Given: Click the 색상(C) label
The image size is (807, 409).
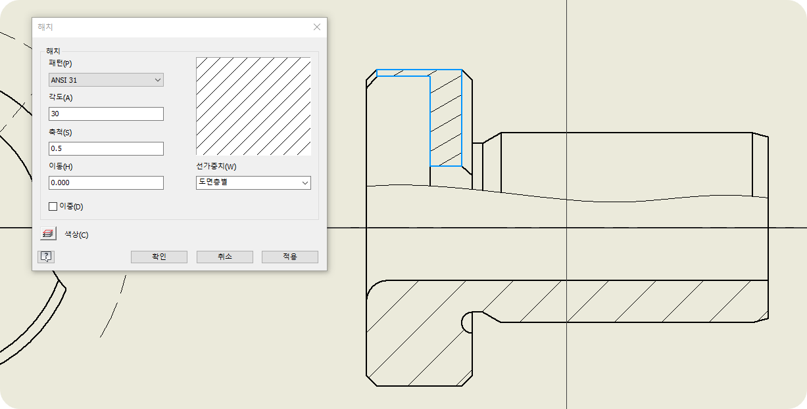Looking at the screenshot, I should click(76, 234).
